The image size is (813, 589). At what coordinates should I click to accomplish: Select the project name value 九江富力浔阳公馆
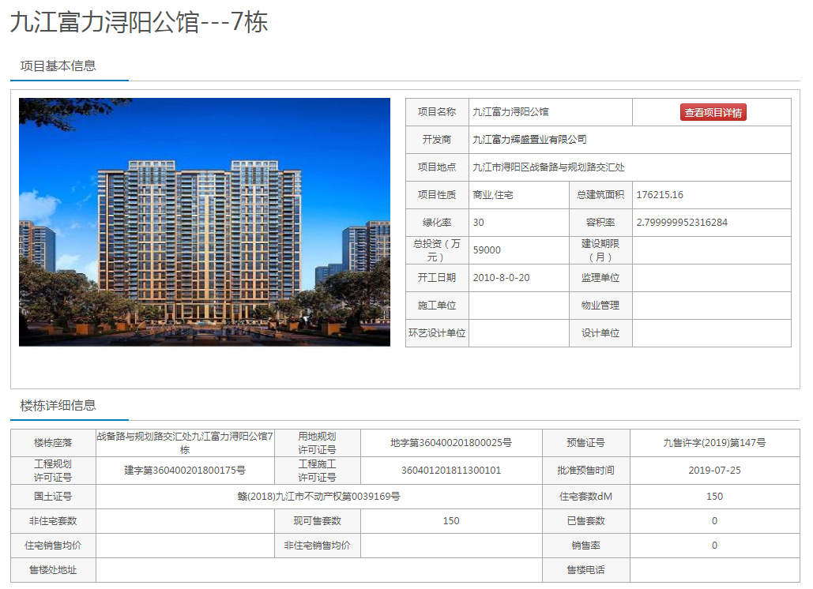(x=510, y=112)
